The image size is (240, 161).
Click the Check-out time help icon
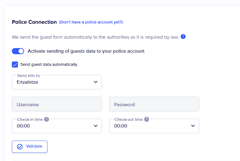pos(147,119)
